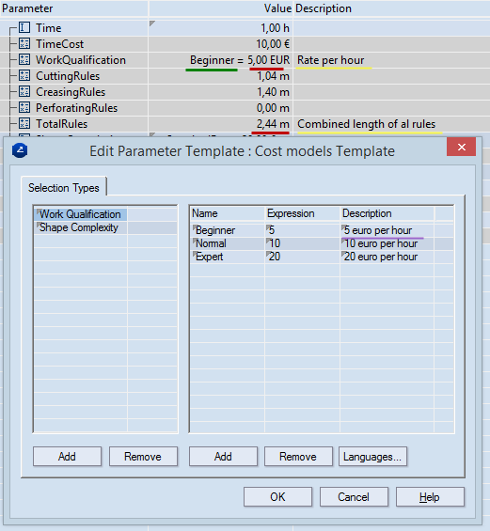Click the CreasingRules parameter icon
490x531 pixels.
24,91
